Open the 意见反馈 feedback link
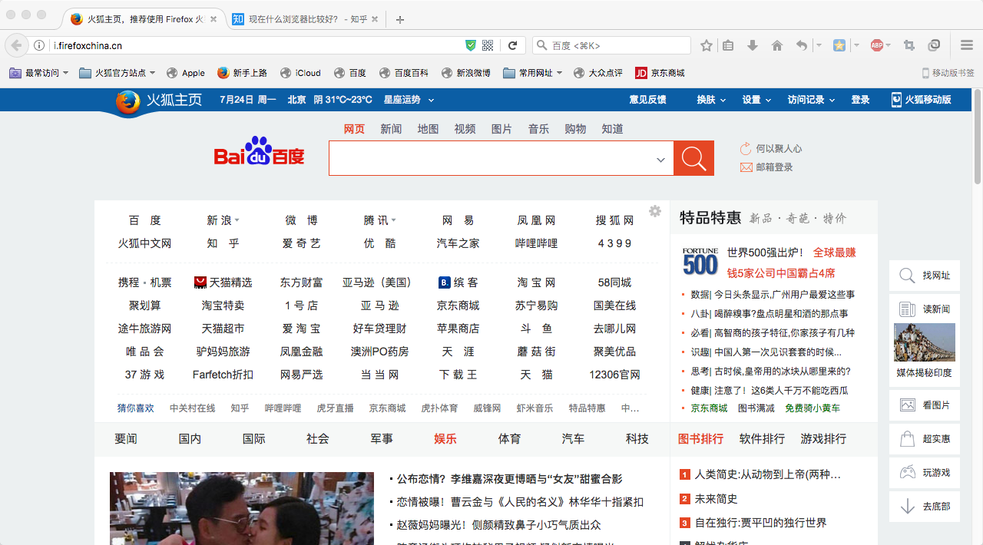 click(x=648, y=100)
